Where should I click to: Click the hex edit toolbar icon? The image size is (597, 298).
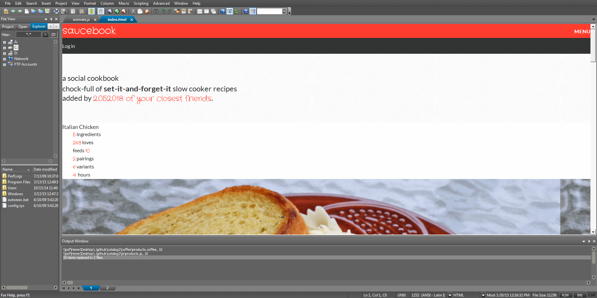point(82,11)
